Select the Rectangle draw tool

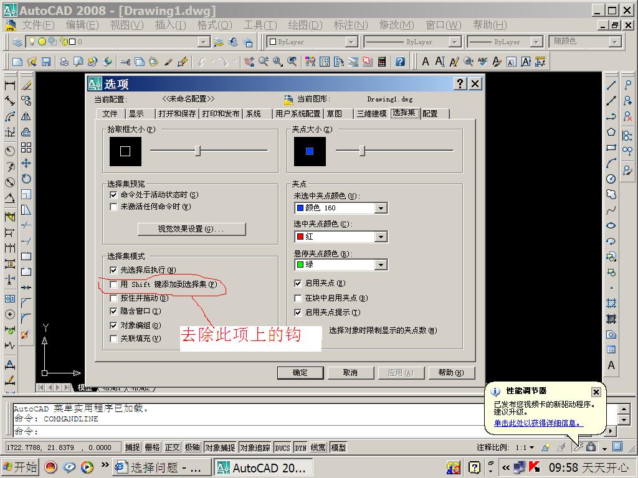611,148
